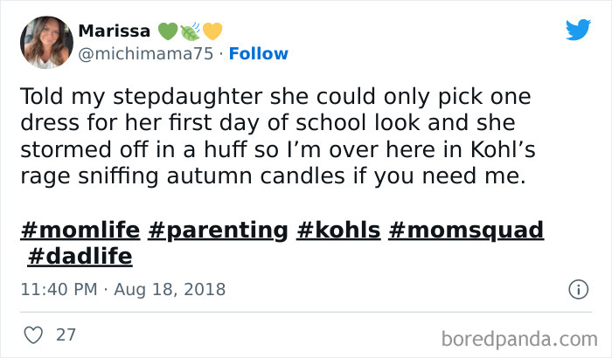
Task: Click the Twitter bird logo
Action: (578, 30)
